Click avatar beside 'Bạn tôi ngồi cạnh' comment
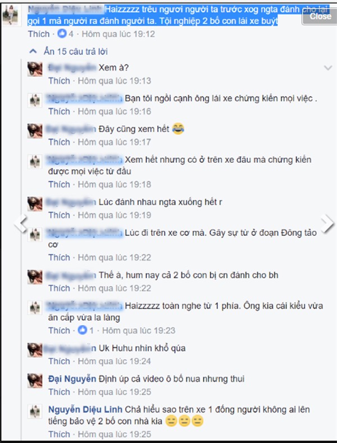This screenshot has height=443, width=337. coord(35,100)
